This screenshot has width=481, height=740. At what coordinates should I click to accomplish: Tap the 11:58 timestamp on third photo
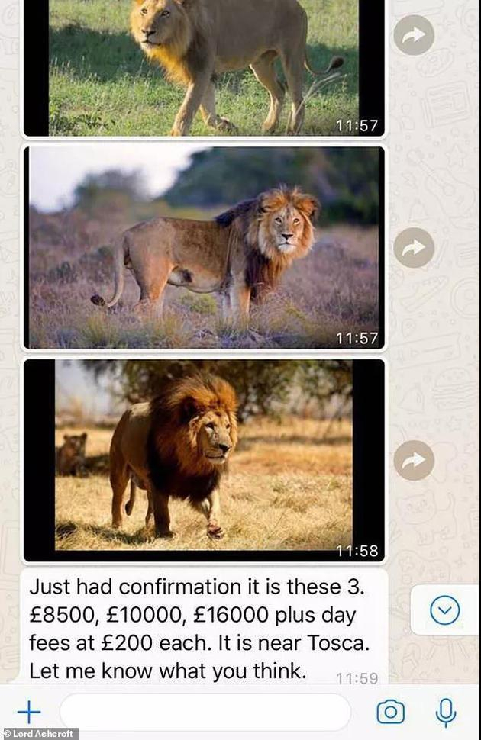point(357,551)
